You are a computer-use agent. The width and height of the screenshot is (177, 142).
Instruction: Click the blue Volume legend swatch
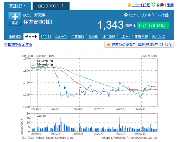[x=35, y=116]
